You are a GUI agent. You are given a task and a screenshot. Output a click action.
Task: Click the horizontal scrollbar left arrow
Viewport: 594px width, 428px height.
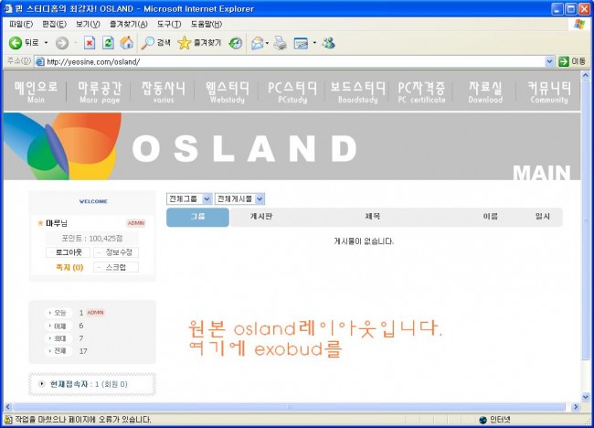click(8, 407)
